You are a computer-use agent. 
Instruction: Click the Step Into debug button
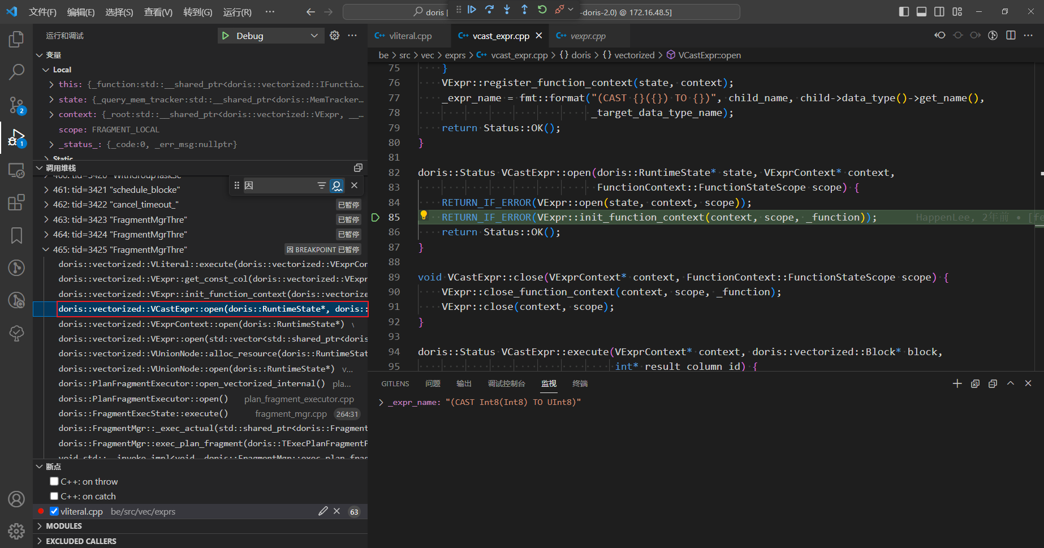507,10
